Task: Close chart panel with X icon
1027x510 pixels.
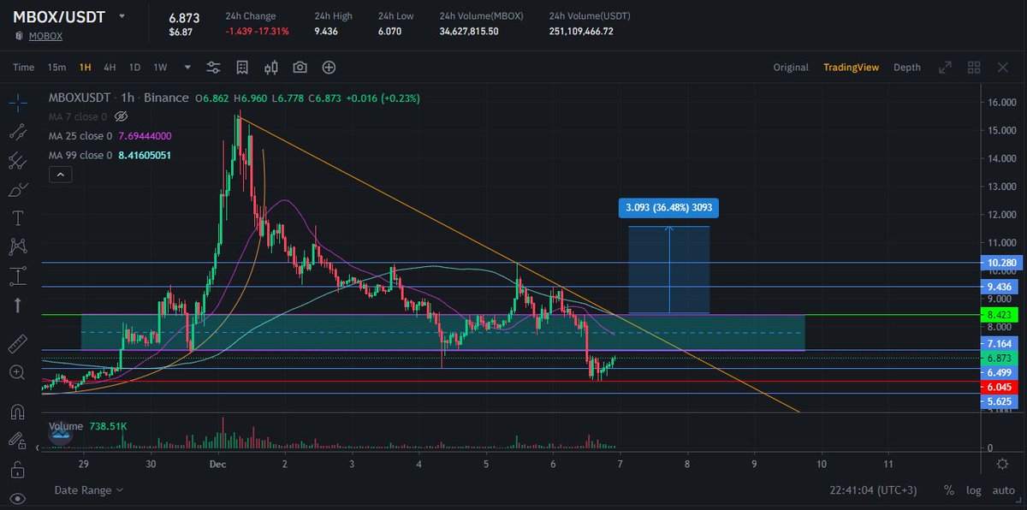Action: [1002, 67]
